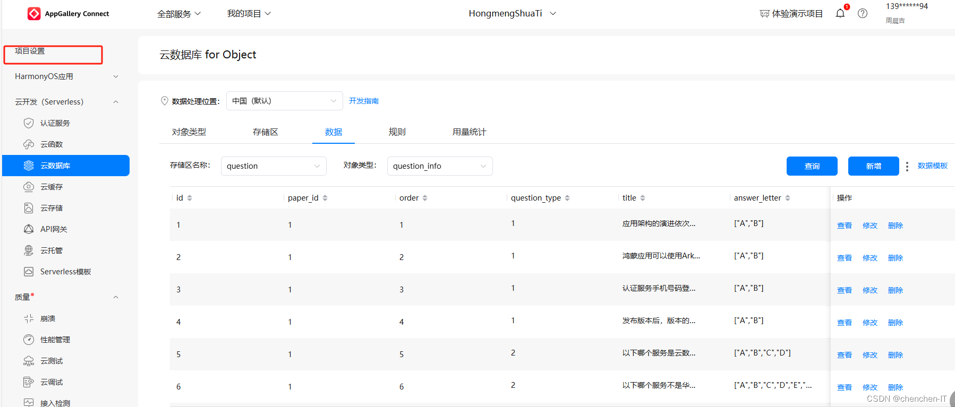Click account name 139******94
Image resolution: width=955 pixels, height=407 pixels.
pos(907,6)
